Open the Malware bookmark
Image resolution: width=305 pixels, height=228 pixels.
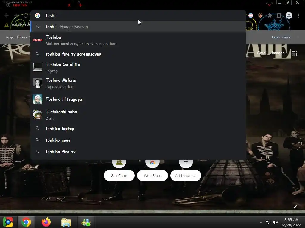pyautogui.click(x=18, y=25)
